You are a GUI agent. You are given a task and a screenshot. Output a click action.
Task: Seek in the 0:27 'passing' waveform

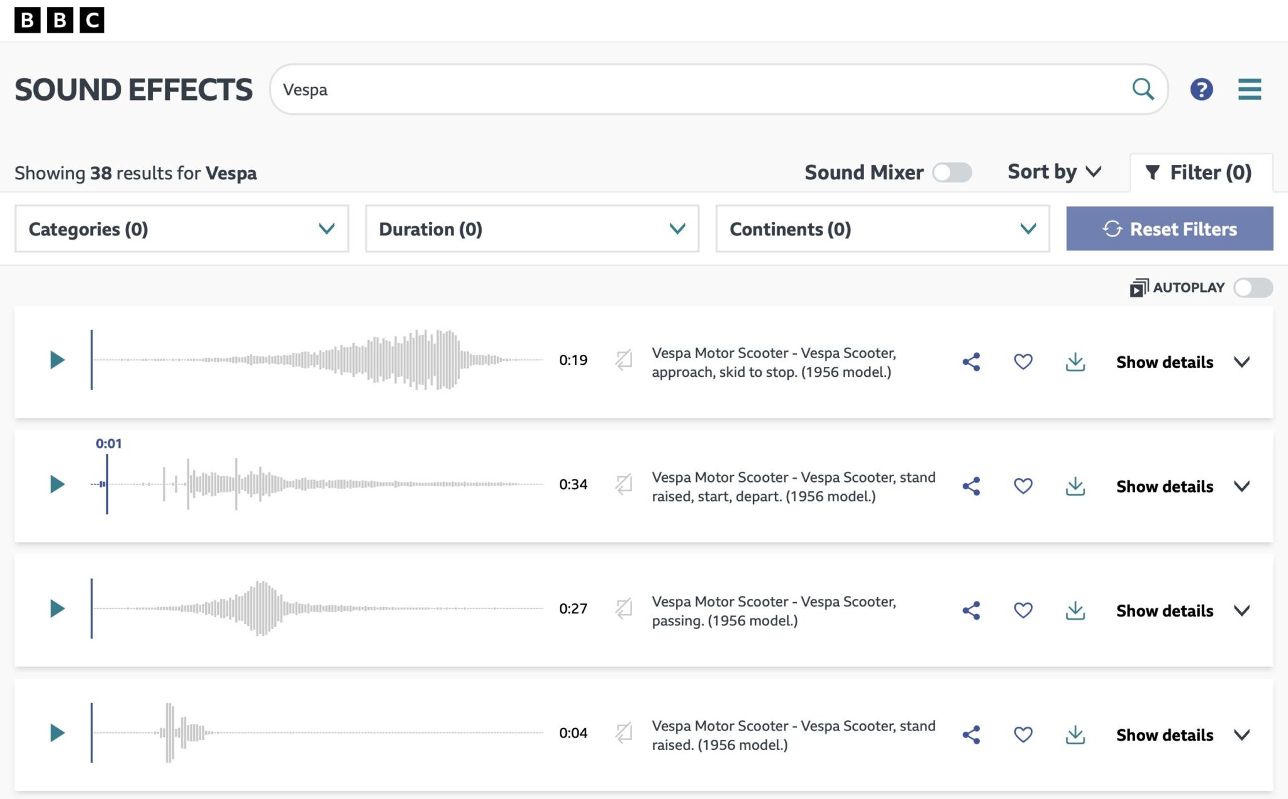[318, 608]
